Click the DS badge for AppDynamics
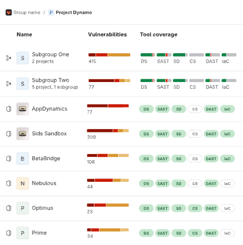The height and width of the screenshot is (245, 243). 146,109
